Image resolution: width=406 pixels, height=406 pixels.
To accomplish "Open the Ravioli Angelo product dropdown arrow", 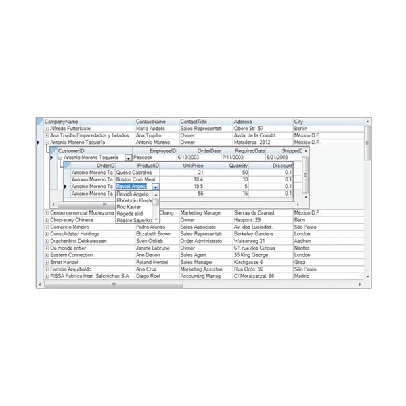I will [156, 187].
